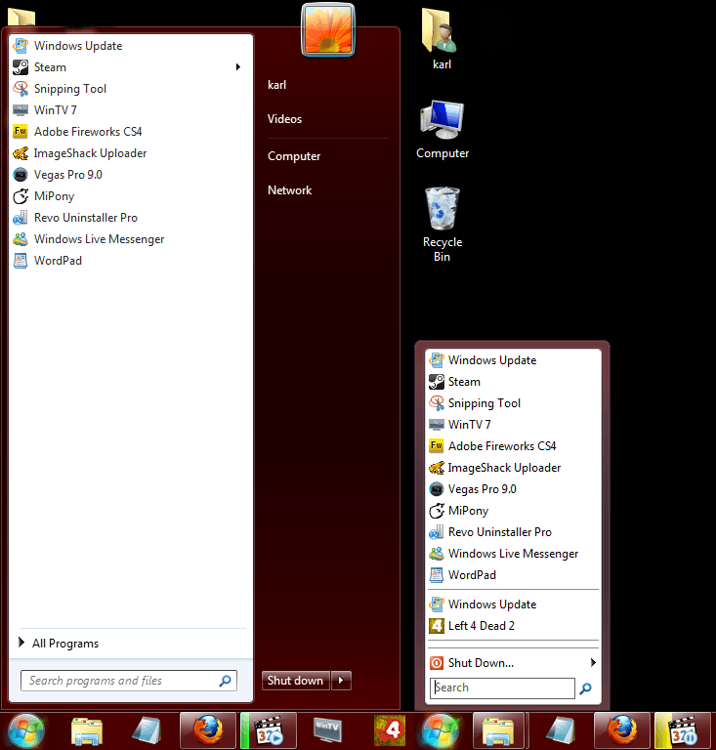
Task: Click the WinTV 7 icon in the large Start menu
Action: (21, 110)
